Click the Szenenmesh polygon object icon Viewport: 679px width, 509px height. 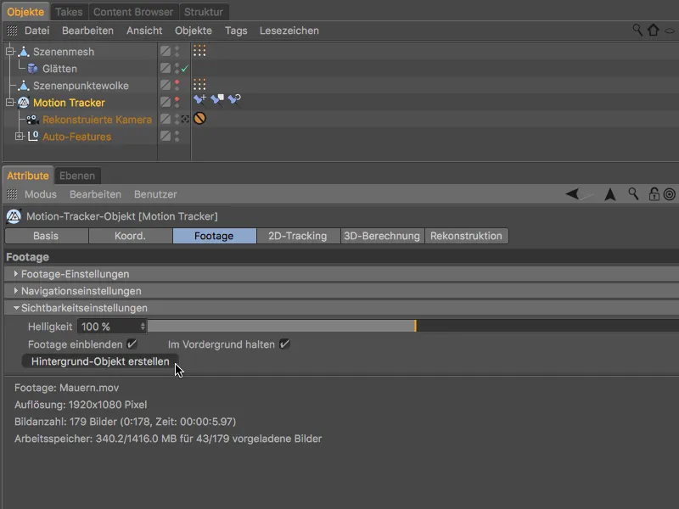pyautogui.click(x=24, y=52)
